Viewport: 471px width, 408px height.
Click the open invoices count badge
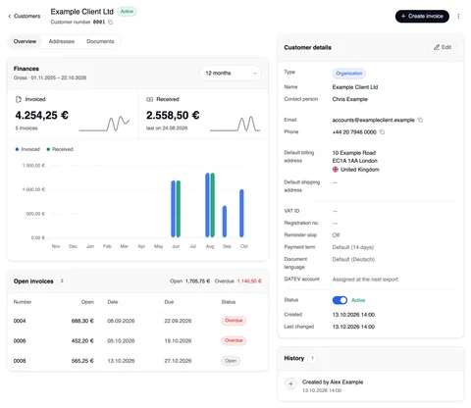click(62, 281)
